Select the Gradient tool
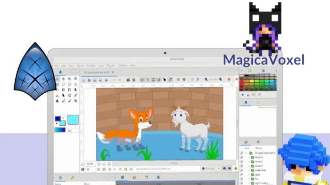 63,90
